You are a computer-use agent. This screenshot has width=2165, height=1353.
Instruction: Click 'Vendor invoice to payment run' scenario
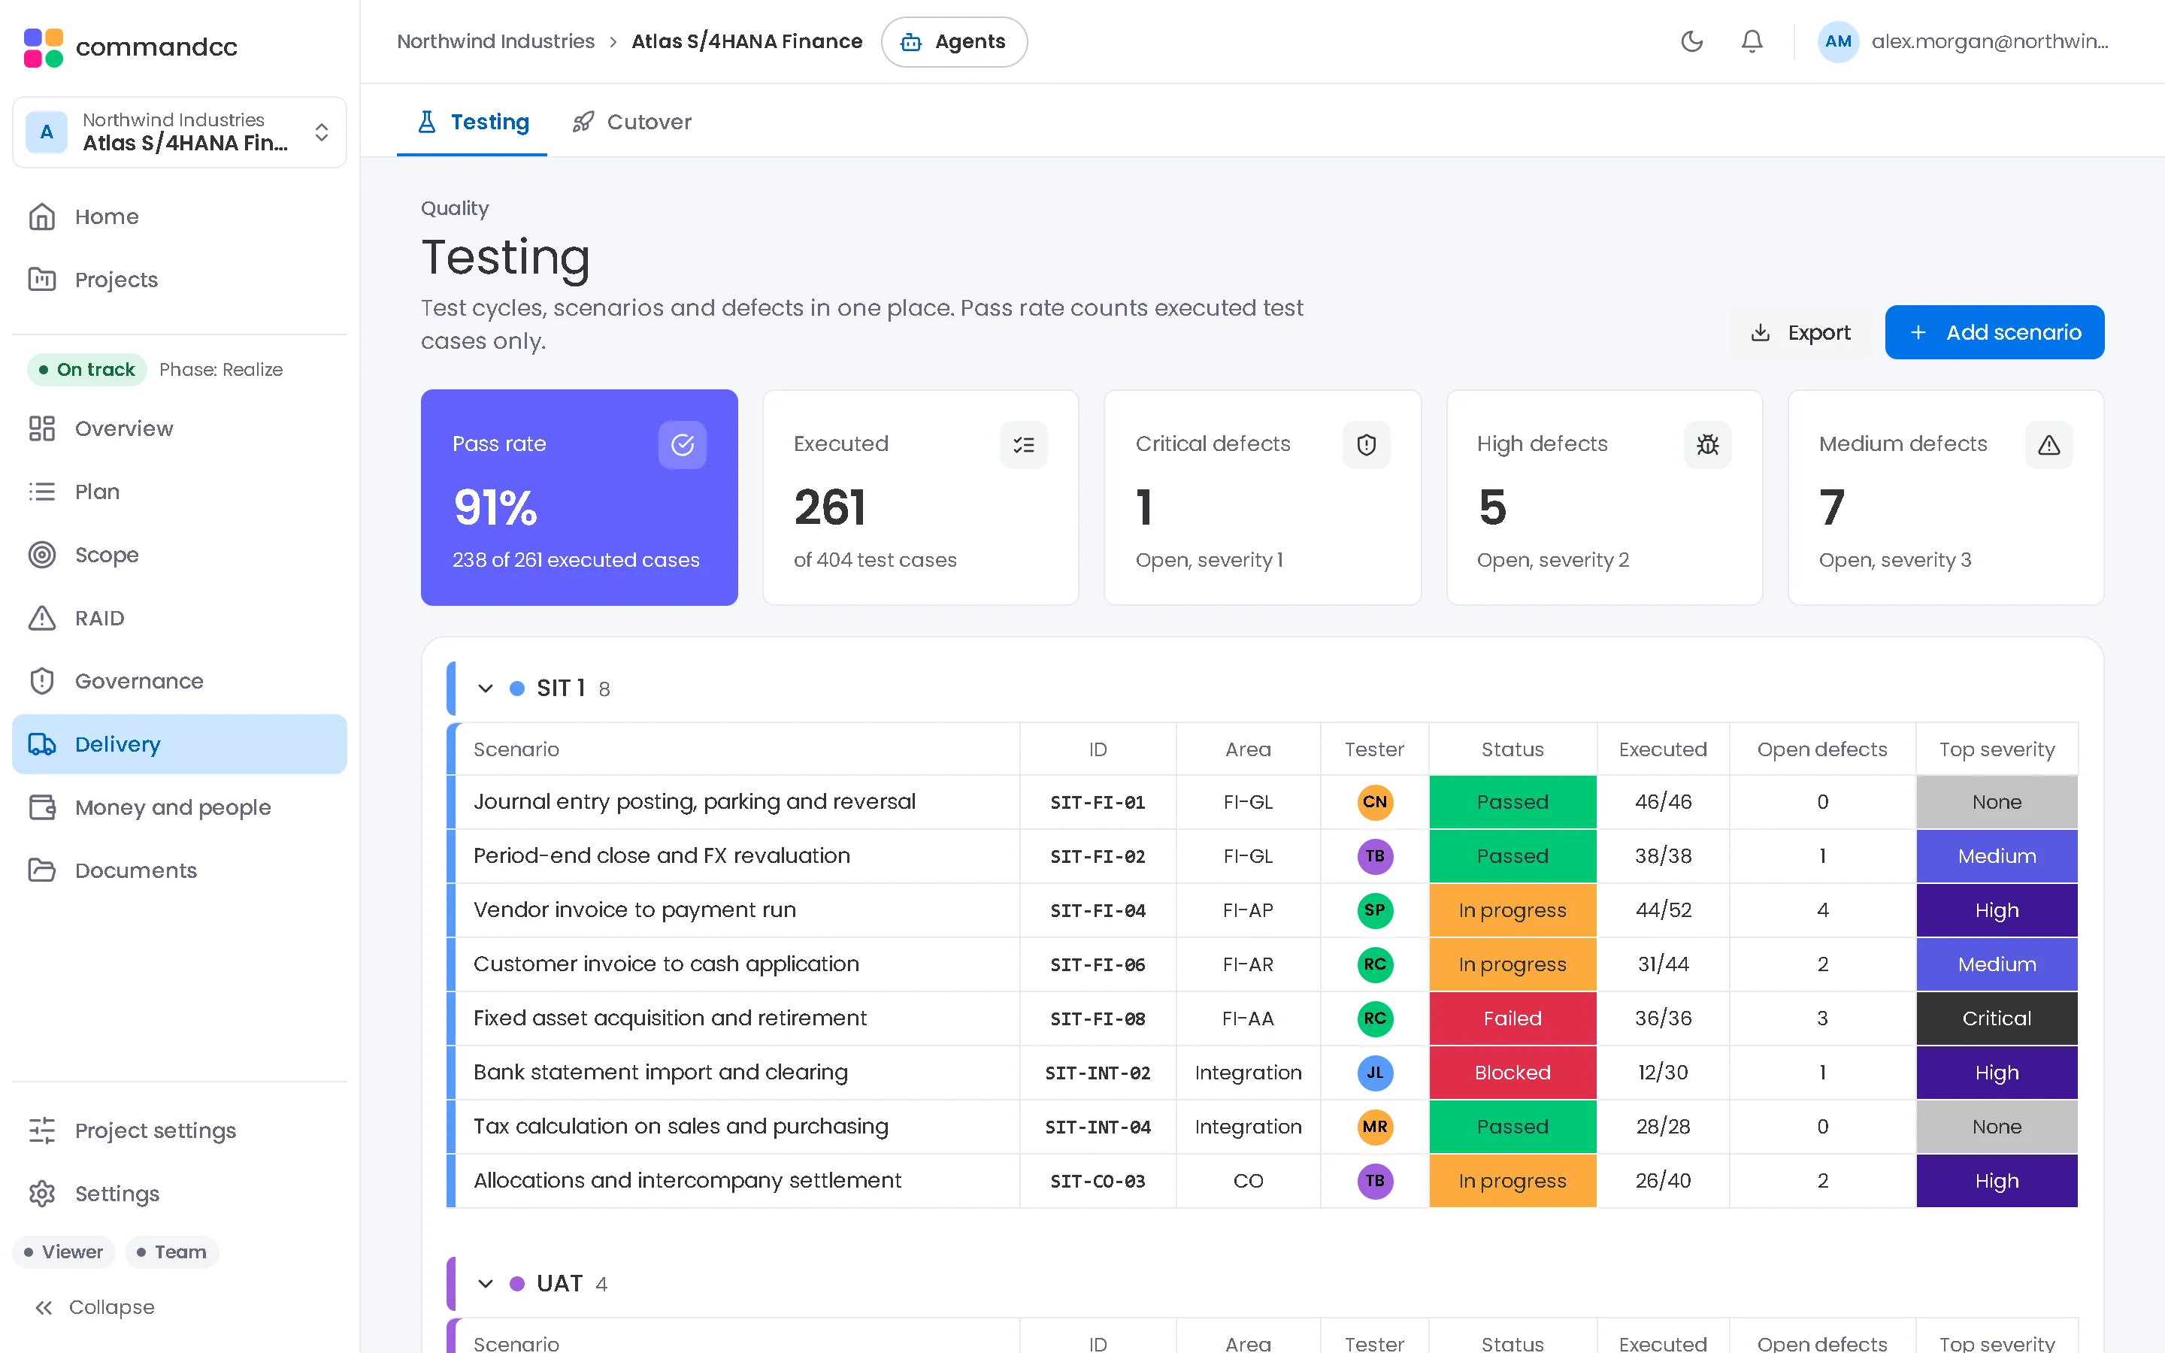(634, 910)
